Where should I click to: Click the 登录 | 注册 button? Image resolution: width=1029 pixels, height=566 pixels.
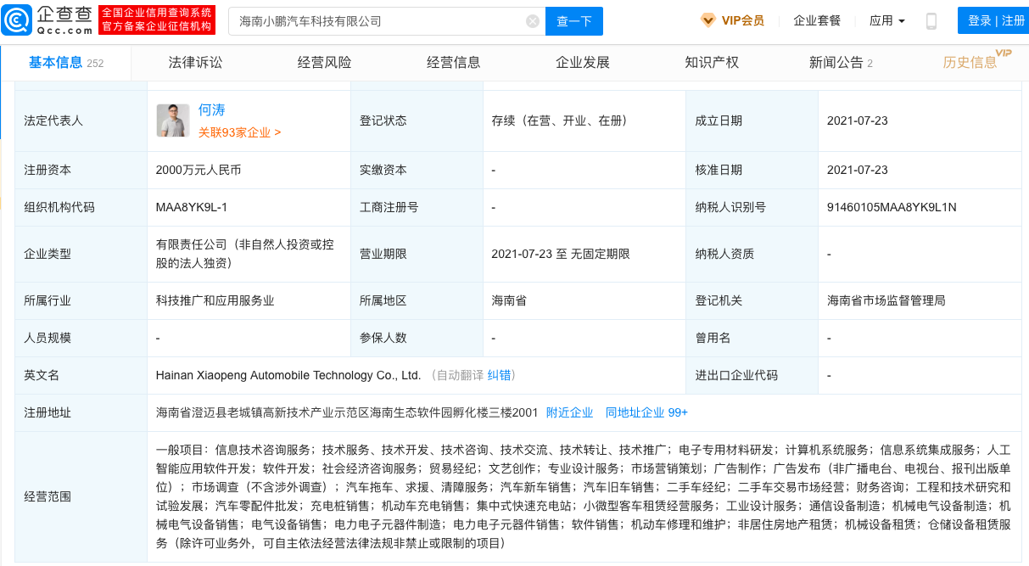[x=996, y=20]
